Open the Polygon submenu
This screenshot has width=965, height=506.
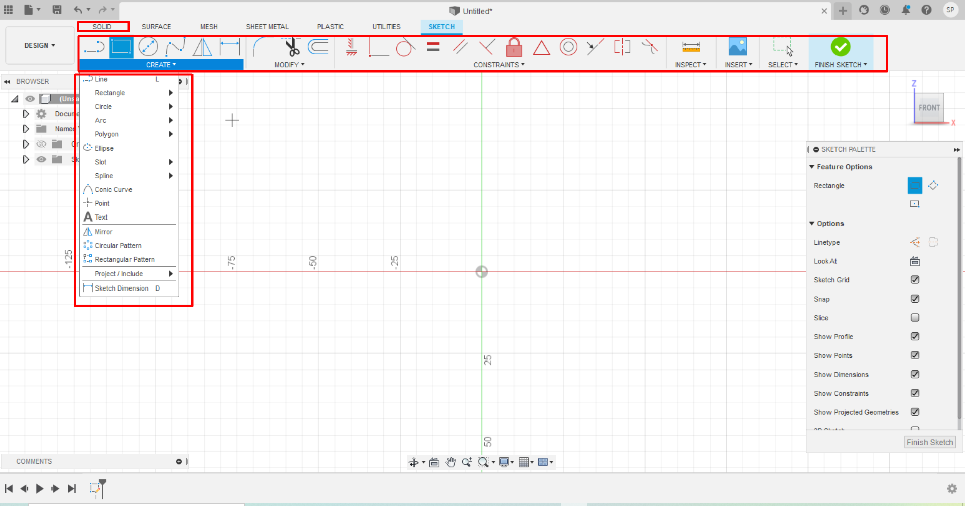129,134
